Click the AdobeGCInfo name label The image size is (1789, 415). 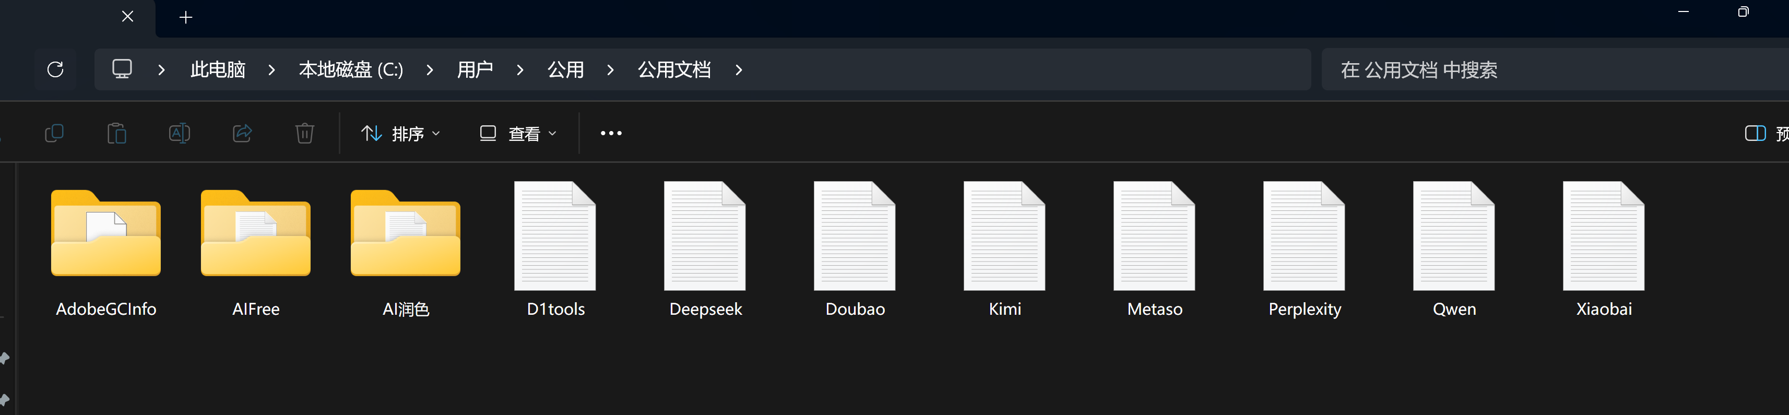coord(105,310)
